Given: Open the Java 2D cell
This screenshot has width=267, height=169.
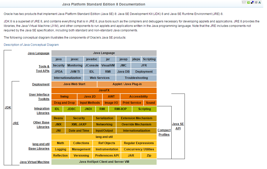Looking at the screenshot, I should pos(90,97).
